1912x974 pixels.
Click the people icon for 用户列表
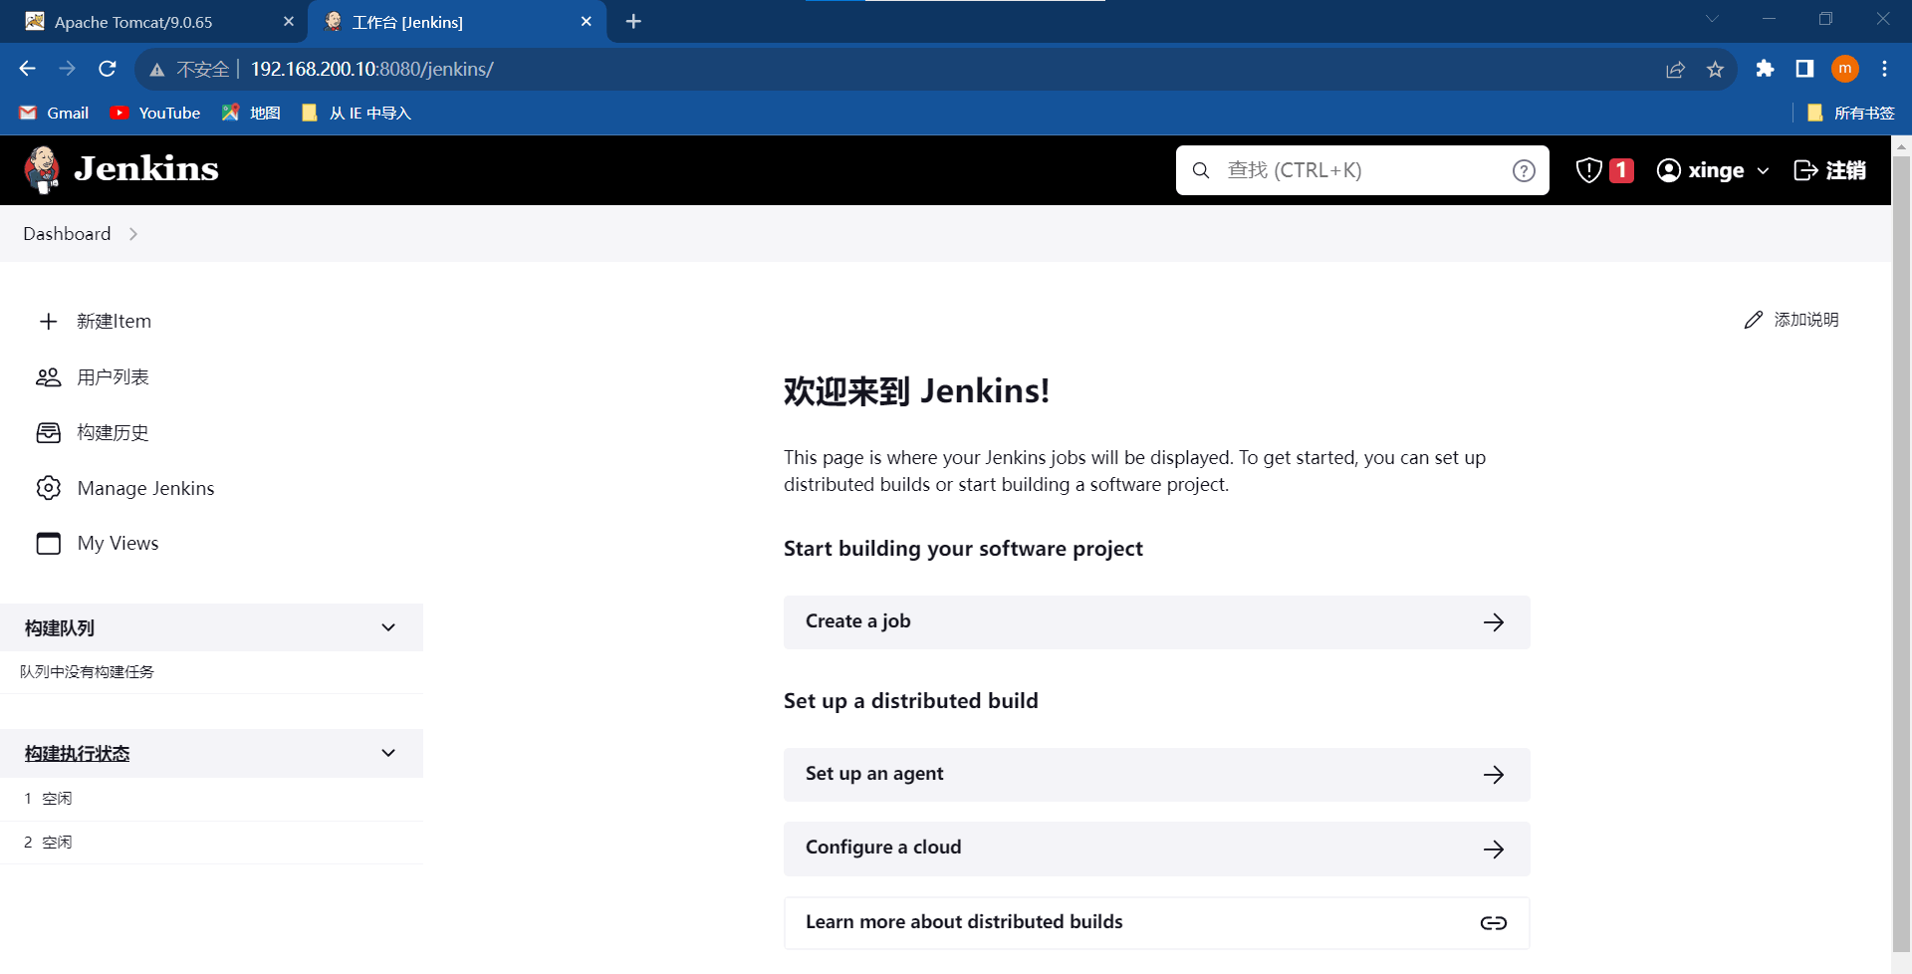48,377
